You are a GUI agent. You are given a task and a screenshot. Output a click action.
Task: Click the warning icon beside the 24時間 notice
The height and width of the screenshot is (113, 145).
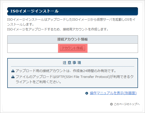[13, 71]
